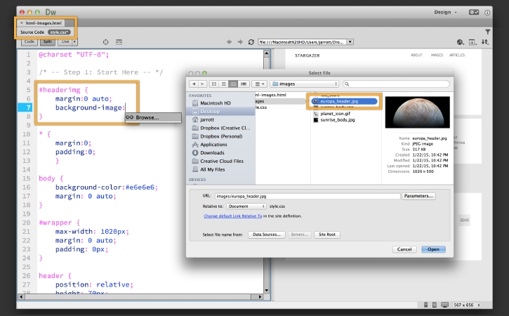Click code editor scroll down arrow
Image resolution: width=509 pixels, height=316 pixels.
(267, 290)
